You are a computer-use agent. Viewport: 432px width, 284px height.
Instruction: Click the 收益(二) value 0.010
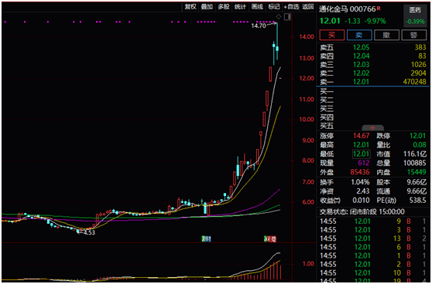(x=361, y=200)
